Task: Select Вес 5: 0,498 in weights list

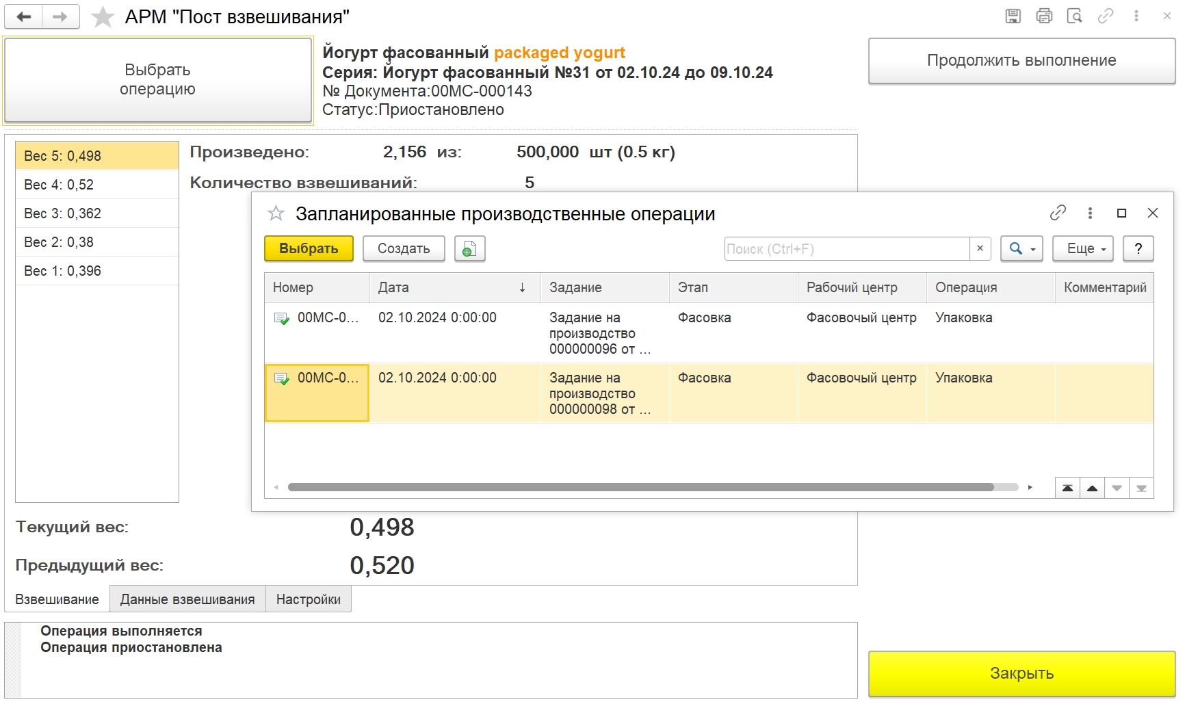Action: [x=97, y=156]
